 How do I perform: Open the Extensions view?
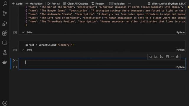click(5, 33)
